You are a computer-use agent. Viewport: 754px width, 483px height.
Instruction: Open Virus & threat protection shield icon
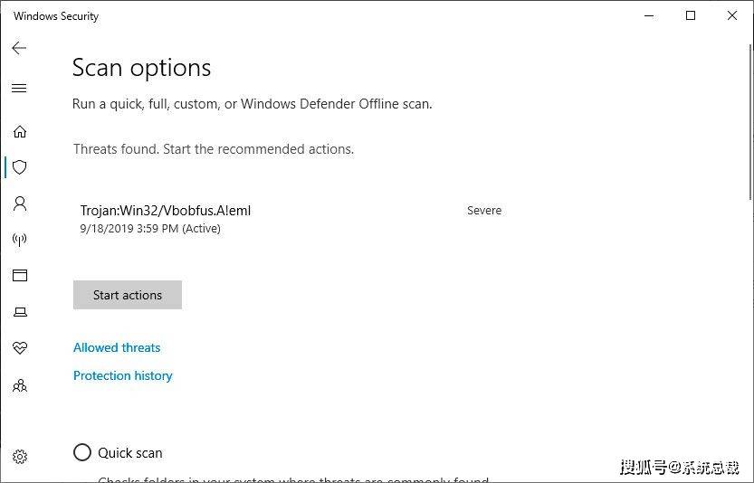pos(20,167)
